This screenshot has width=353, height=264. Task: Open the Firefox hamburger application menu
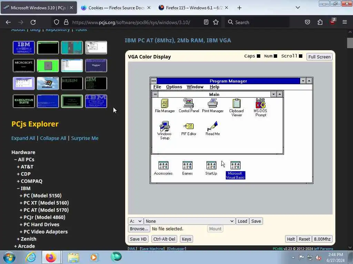point(344,22)
